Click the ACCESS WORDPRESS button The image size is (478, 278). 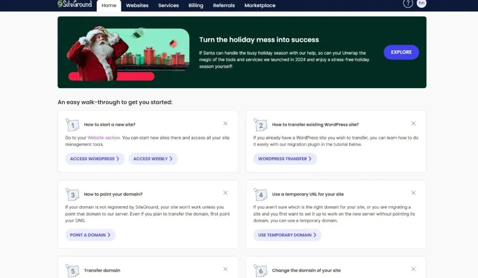(95, 159)
